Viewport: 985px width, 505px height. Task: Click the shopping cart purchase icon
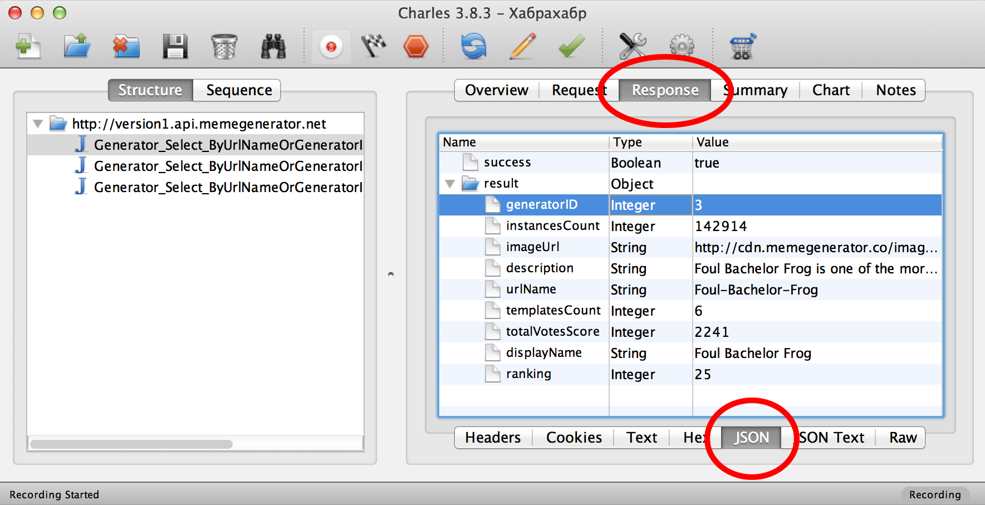tap(743, 46)
